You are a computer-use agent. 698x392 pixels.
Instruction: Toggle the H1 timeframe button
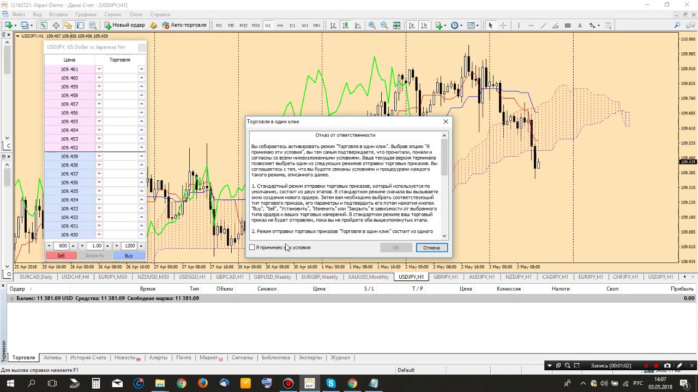268,25
